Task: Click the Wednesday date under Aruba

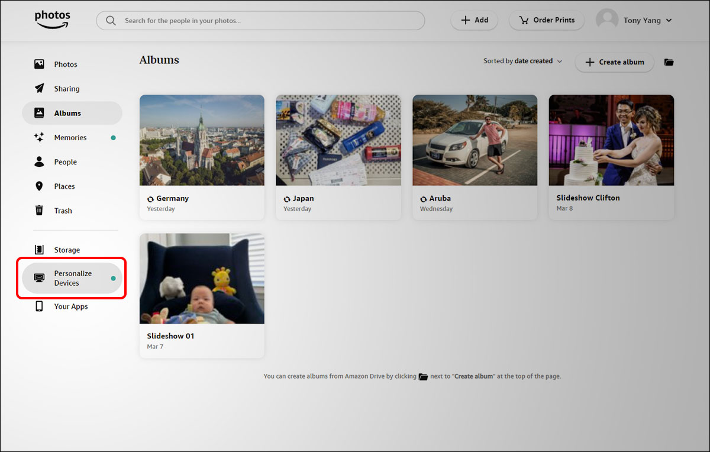Action: click(x=436, y=209)
